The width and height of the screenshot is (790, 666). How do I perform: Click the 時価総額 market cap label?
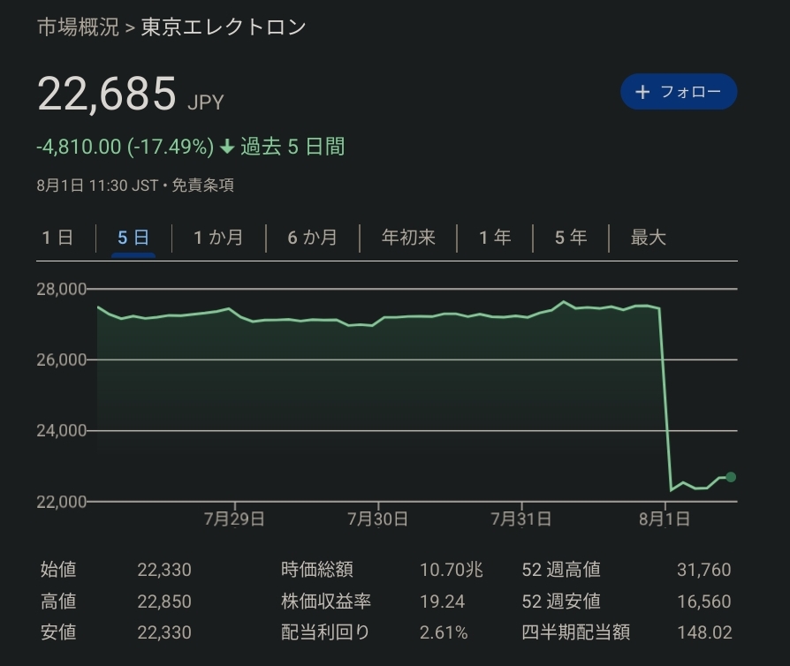tap(317, 569)
